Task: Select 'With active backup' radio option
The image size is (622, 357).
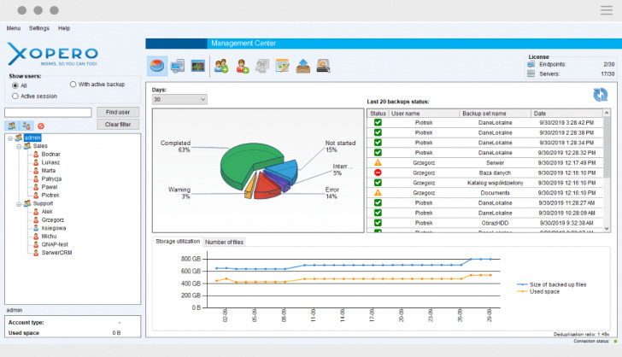Action: click(73, 85)
